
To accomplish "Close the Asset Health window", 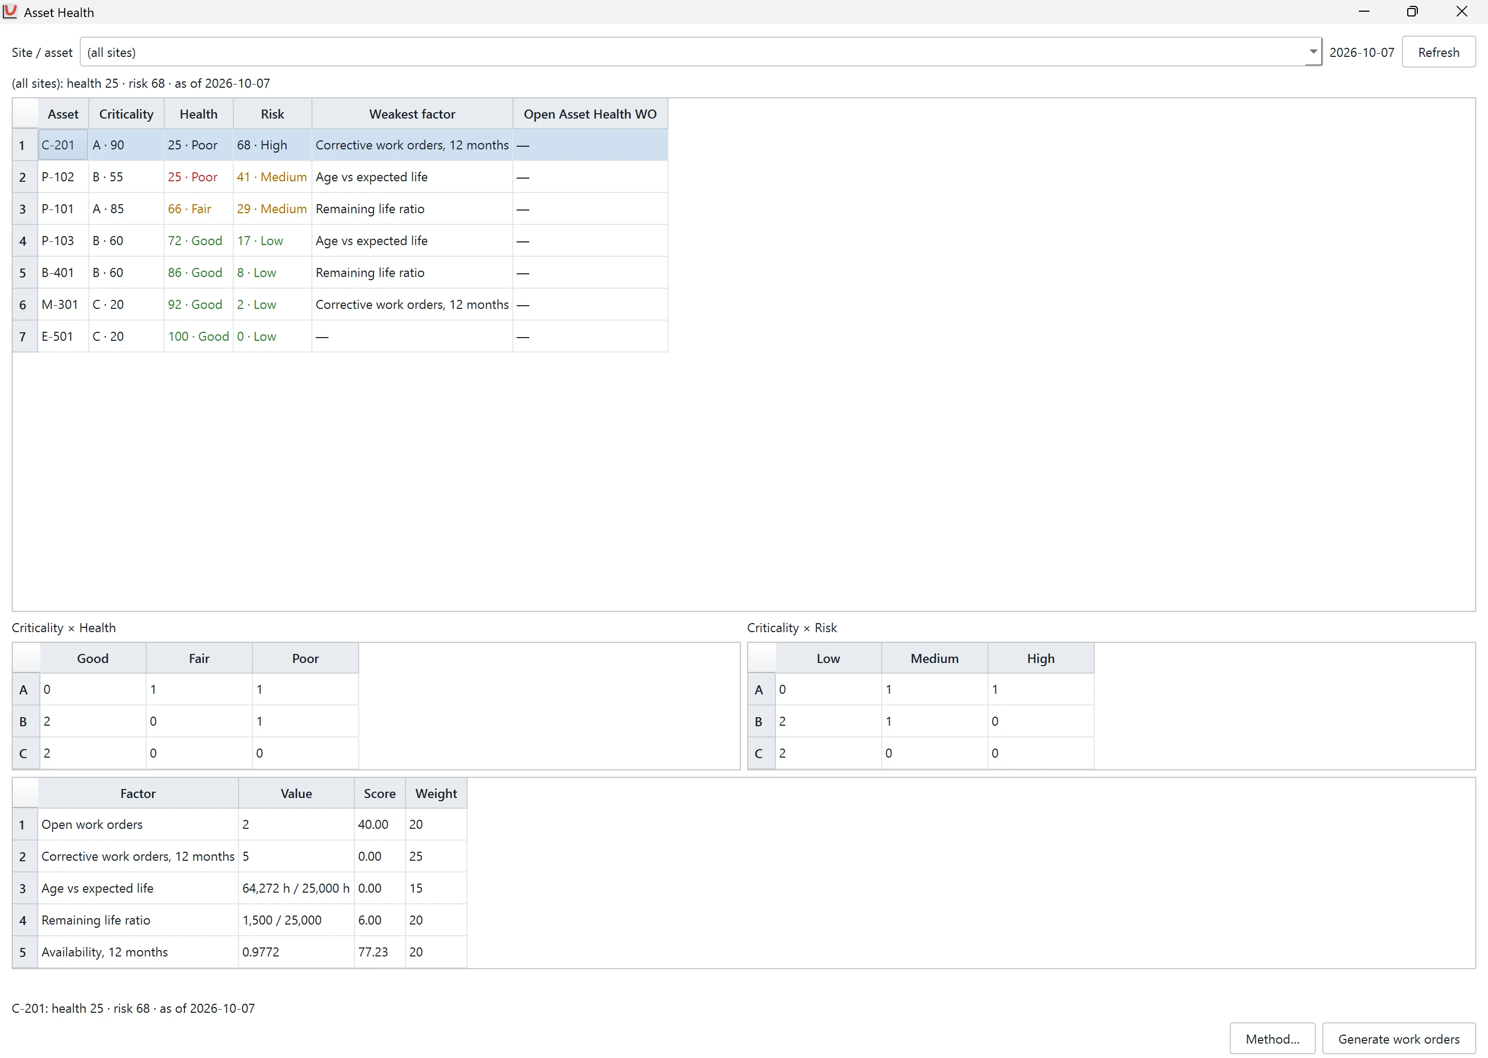I will pos(1461,12).
